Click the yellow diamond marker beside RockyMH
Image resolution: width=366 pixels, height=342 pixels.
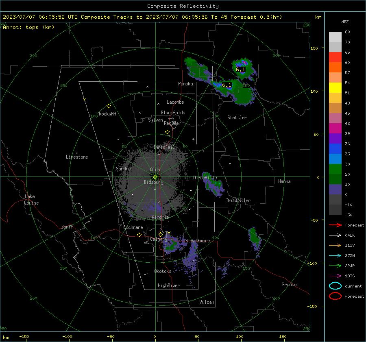click(109, 106)
